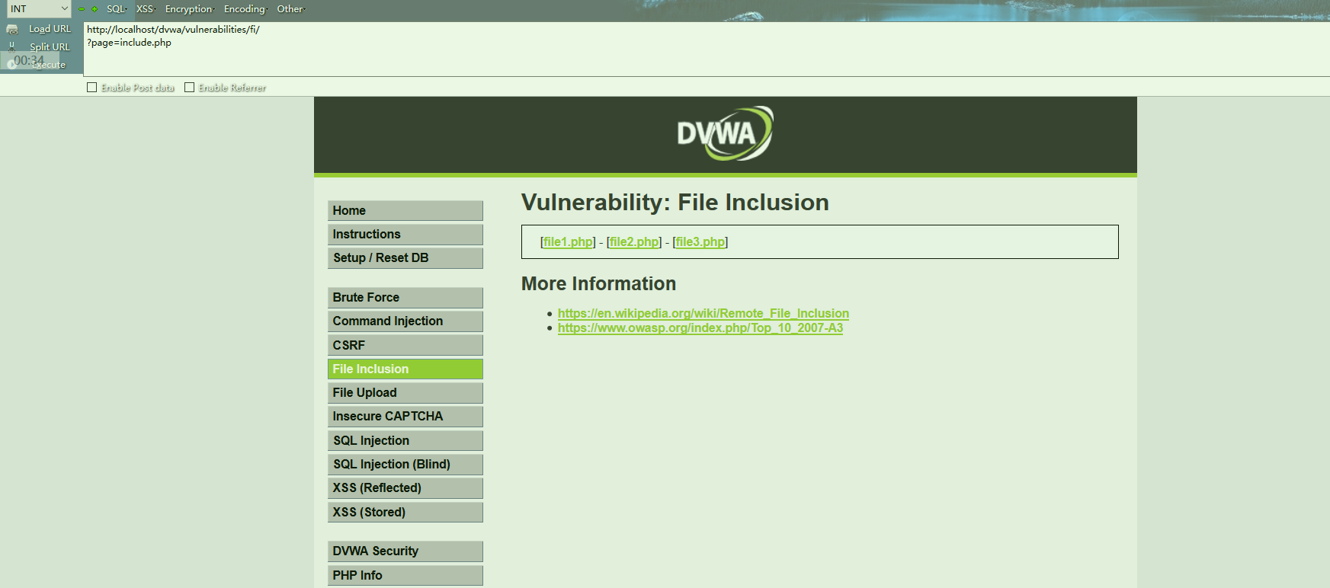Enable Post data checkbox
The height and width of the screenshot is (588, 1330).
(x=92, y=88)
